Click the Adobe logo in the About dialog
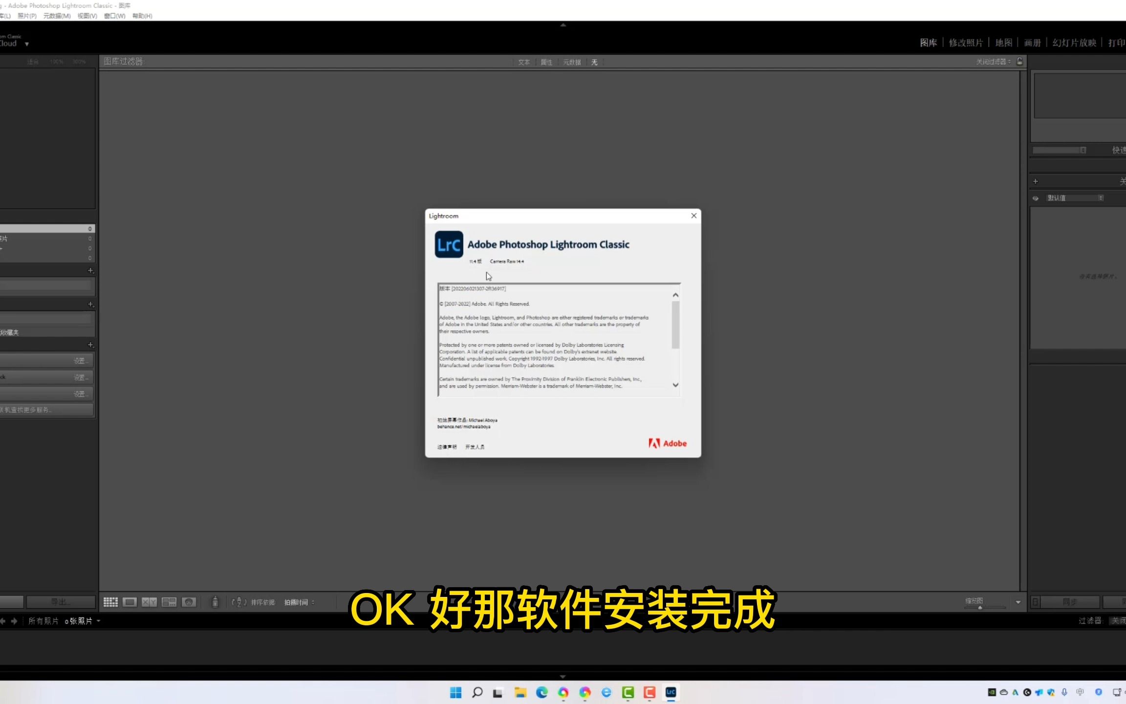The image size is (1126, 704). coord(668,443)
